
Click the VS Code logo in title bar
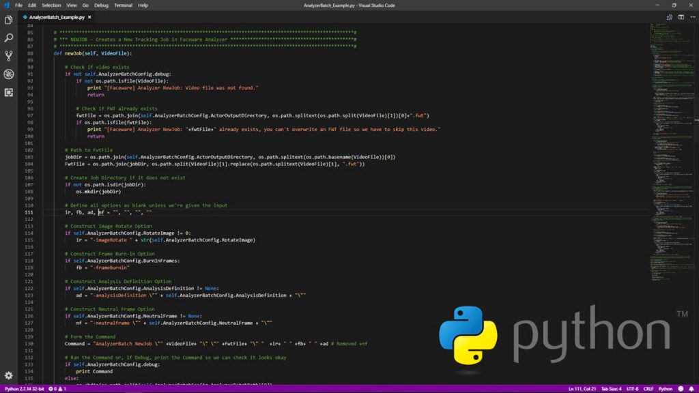[x=6, y=5]
